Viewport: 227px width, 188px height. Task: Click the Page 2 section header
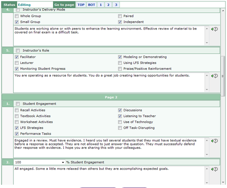[x=111, y=97]
